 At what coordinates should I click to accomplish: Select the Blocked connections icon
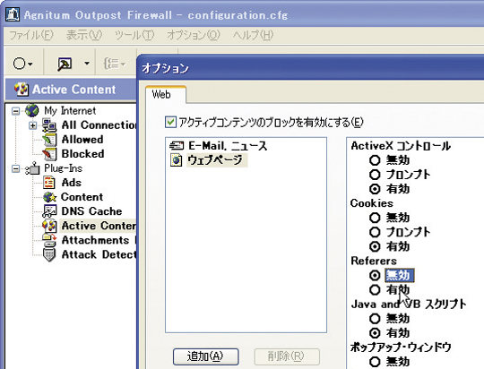[x=49, y=154]
